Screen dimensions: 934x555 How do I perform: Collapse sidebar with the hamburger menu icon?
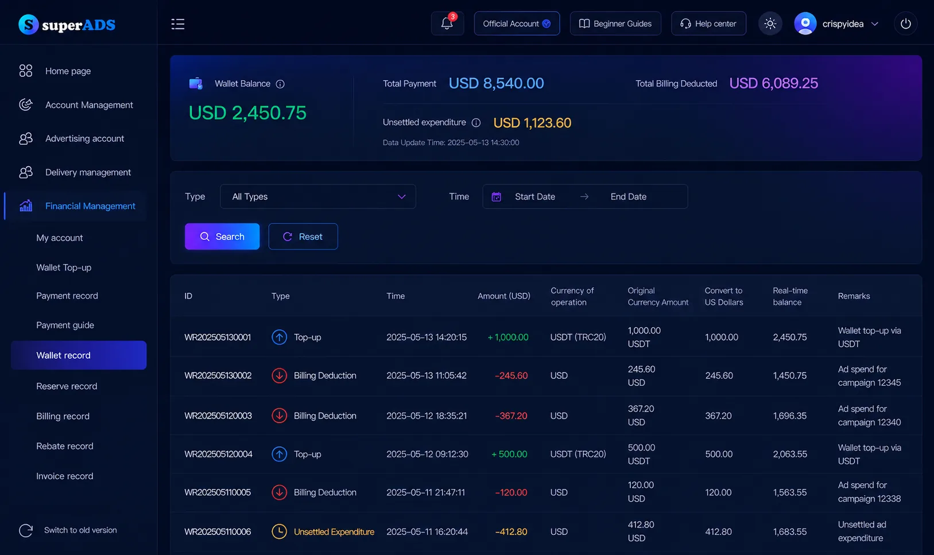tap(178, 24)
